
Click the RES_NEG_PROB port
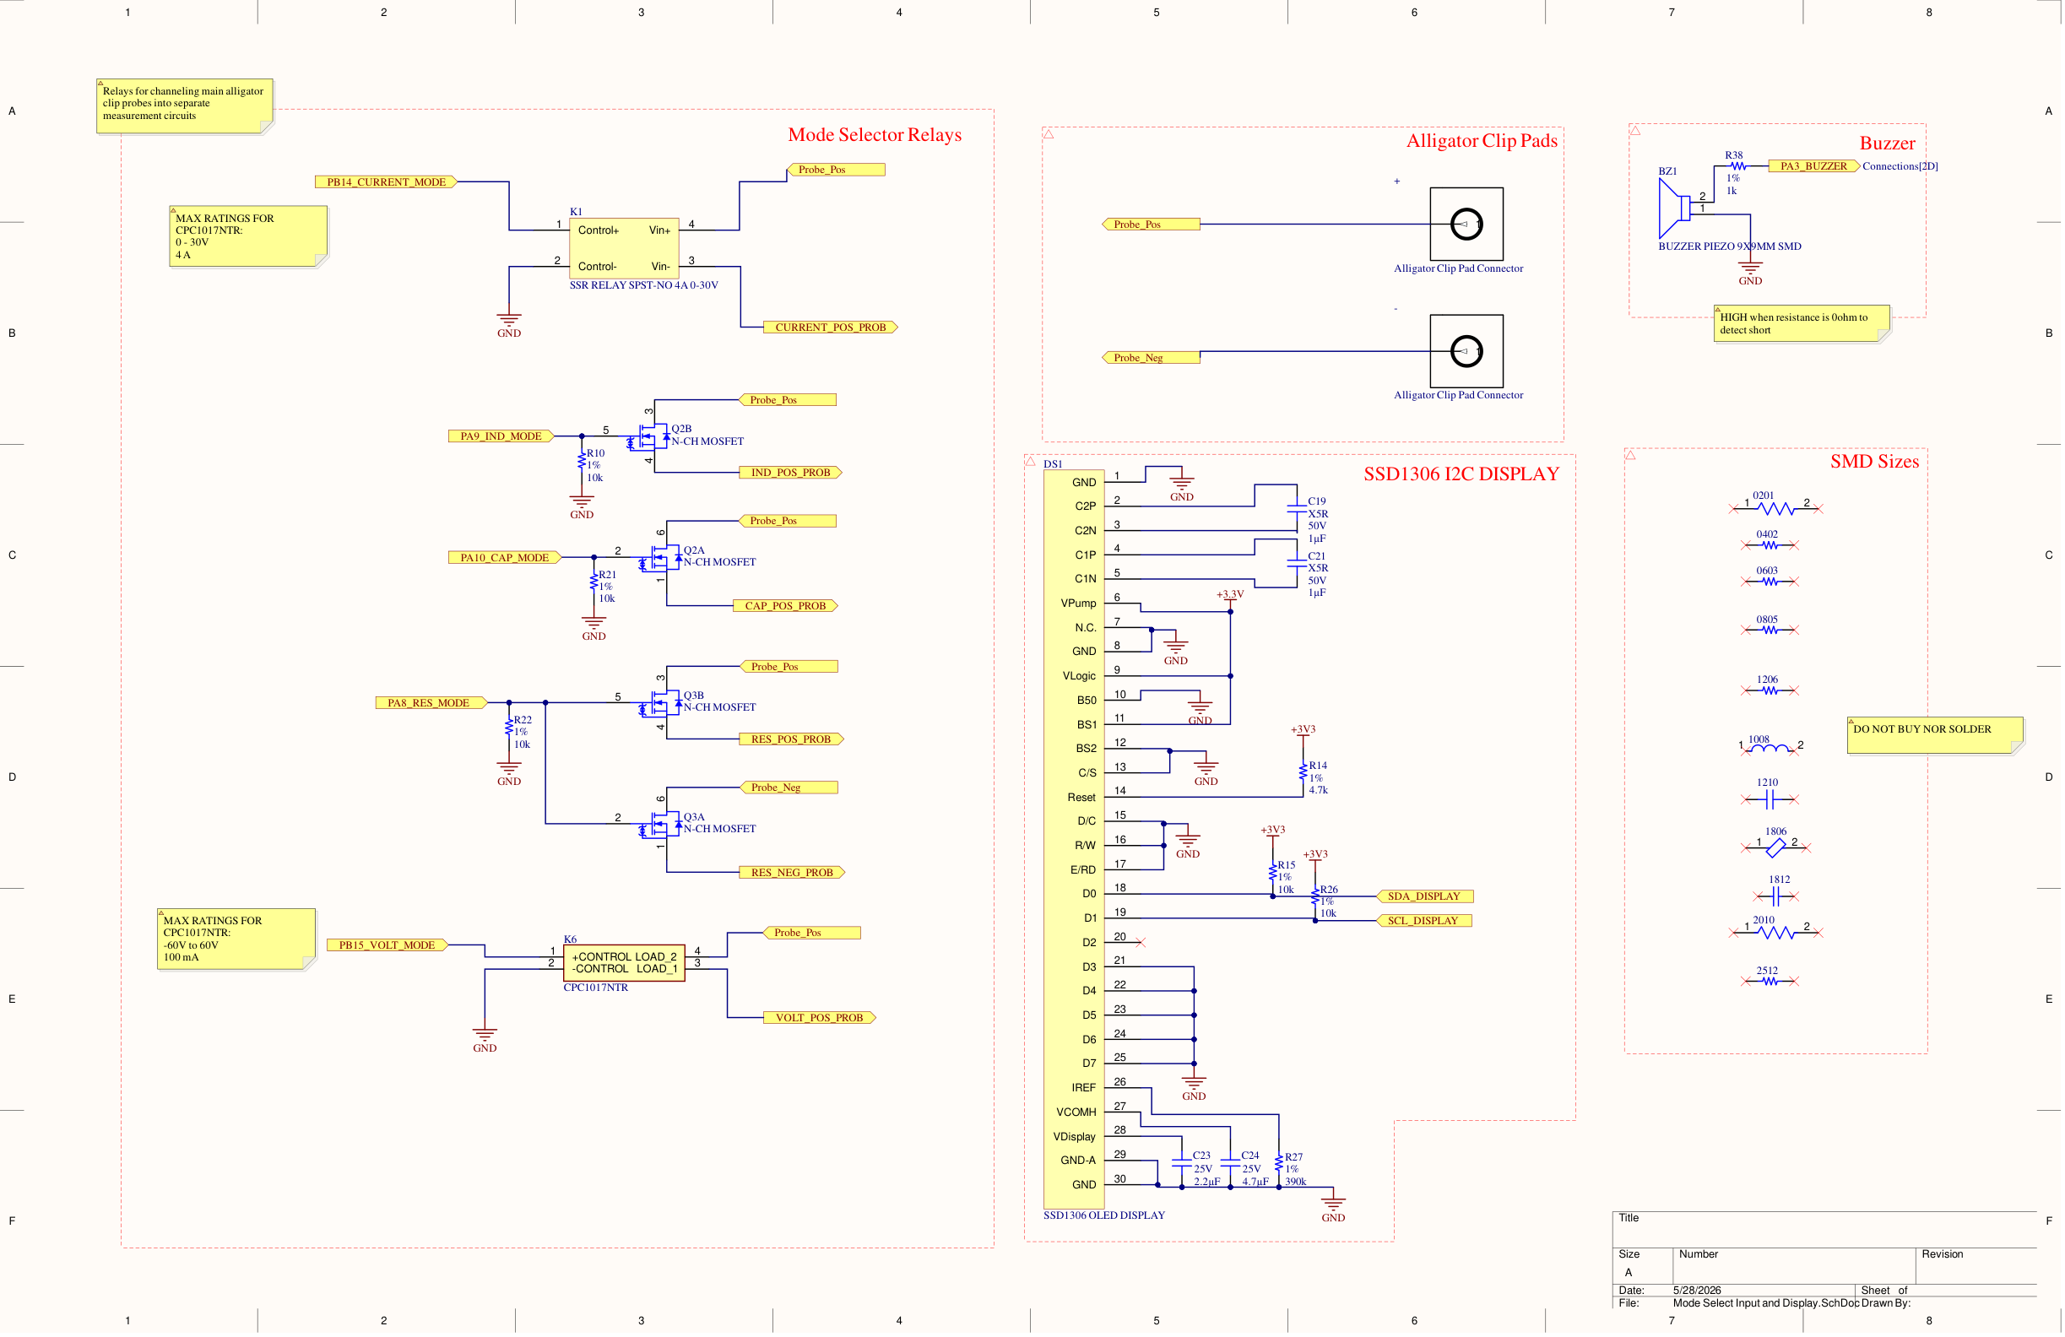coord(791,872)
